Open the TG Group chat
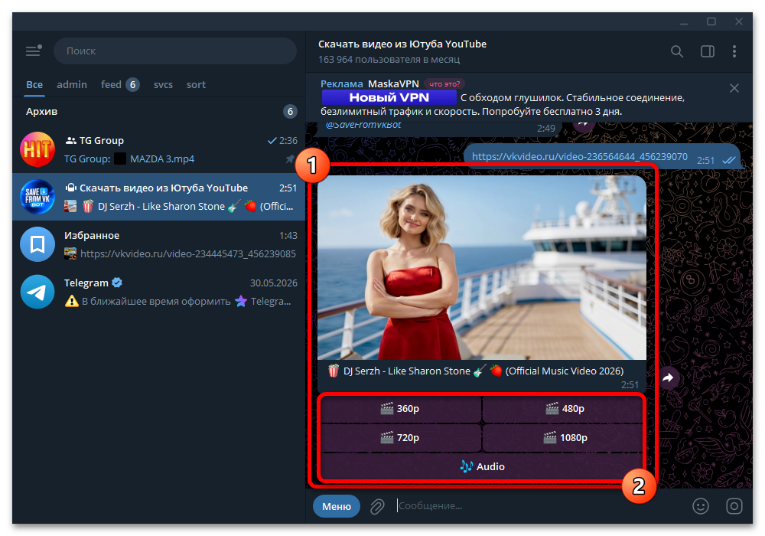 159,149
